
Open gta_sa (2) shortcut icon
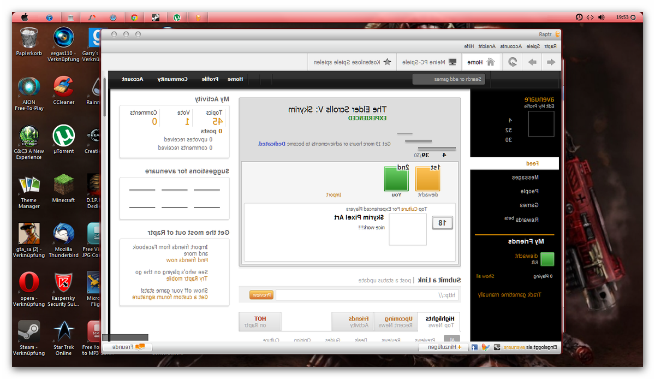pyautogui.click(x=29, y=241)
